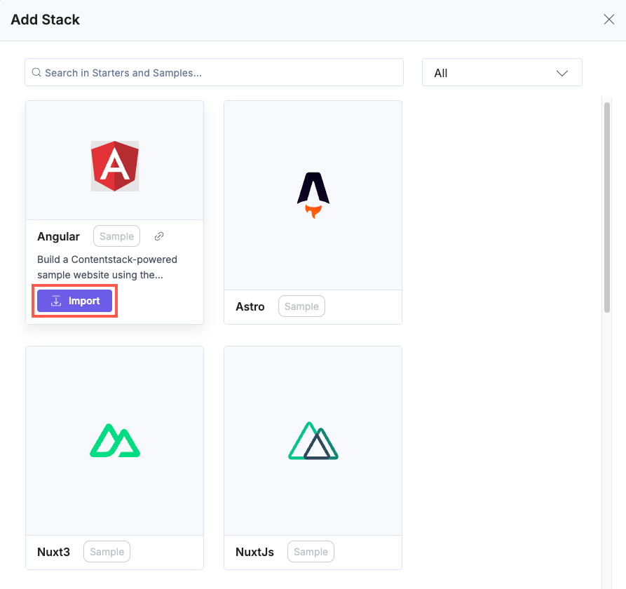Click the Sample tag on Angular

pos(116,236)
